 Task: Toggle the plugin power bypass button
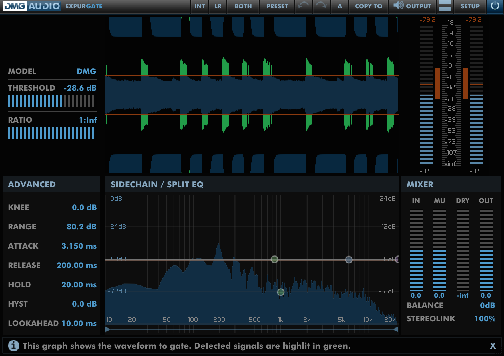click(495, 6)
